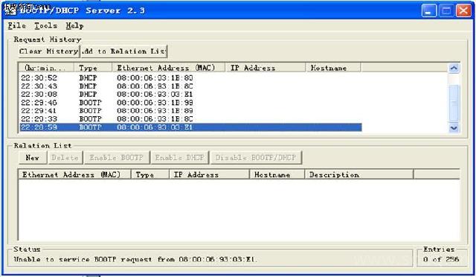
Task: Click the Hostname header in Request History
Action: point(333,68)
